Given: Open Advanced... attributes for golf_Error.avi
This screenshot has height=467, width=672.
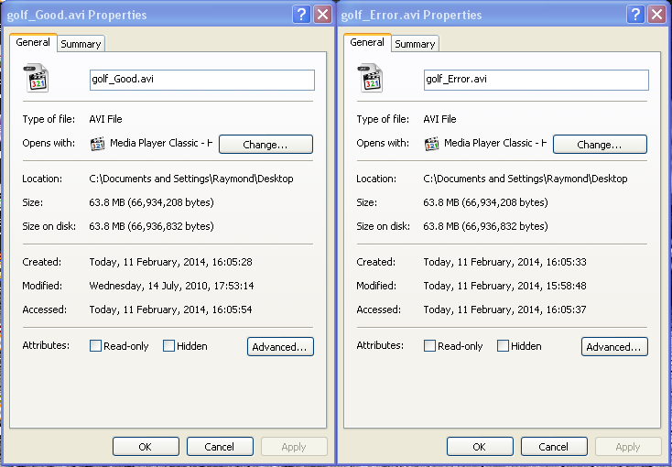Looking at the screenshot, I should click(614, 346).
